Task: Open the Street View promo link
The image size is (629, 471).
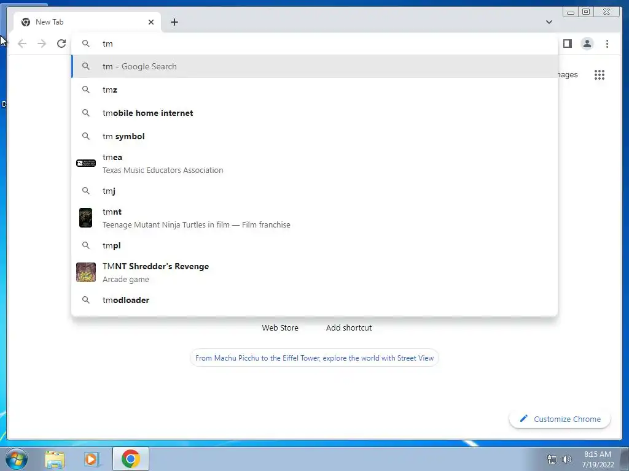Action: tap(314, 358)
